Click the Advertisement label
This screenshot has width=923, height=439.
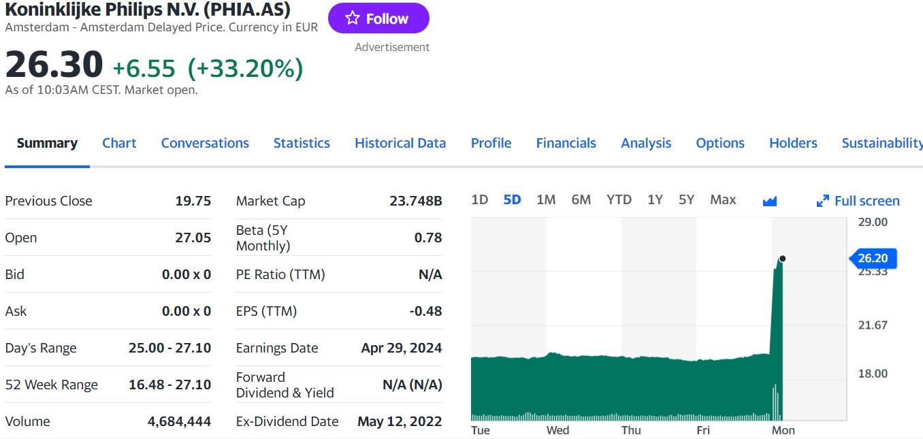coord(392,47)
